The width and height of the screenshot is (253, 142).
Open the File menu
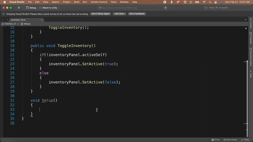point(30,2)
